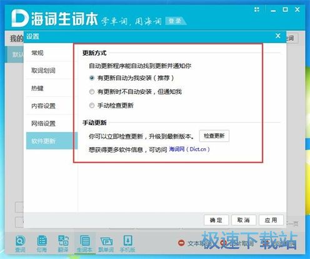This screenshot has width=310, height=259.
Task: Switch to 内容设置 settings tab
Action: click(x=51, y=106)
